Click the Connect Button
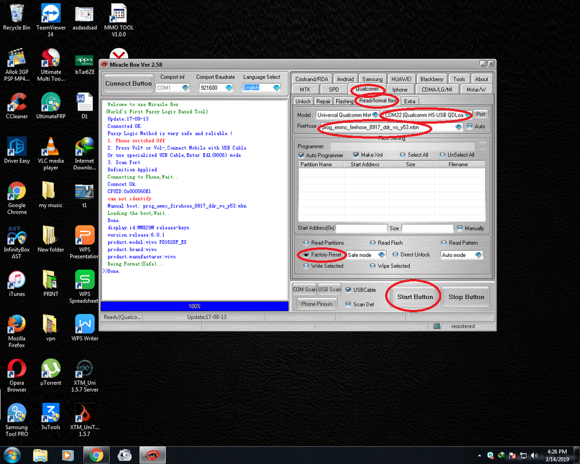 pos(128,84)
